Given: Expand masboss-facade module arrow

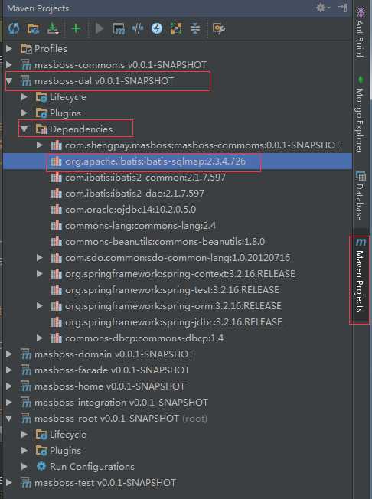Looking at the screenshot, I should 9,370.
